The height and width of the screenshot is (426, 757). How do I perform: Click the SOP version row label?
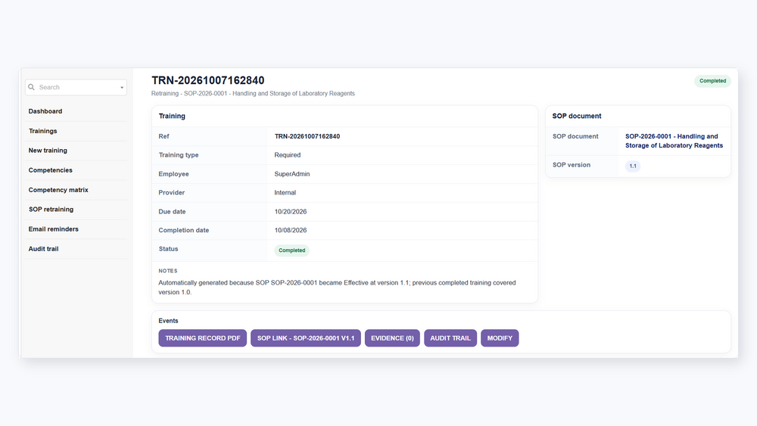(571, 165)
